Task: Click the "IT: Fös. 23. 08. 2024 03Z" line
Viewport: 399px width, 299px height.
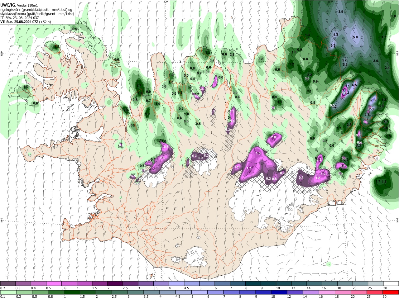Action: (x=20, y=18)
